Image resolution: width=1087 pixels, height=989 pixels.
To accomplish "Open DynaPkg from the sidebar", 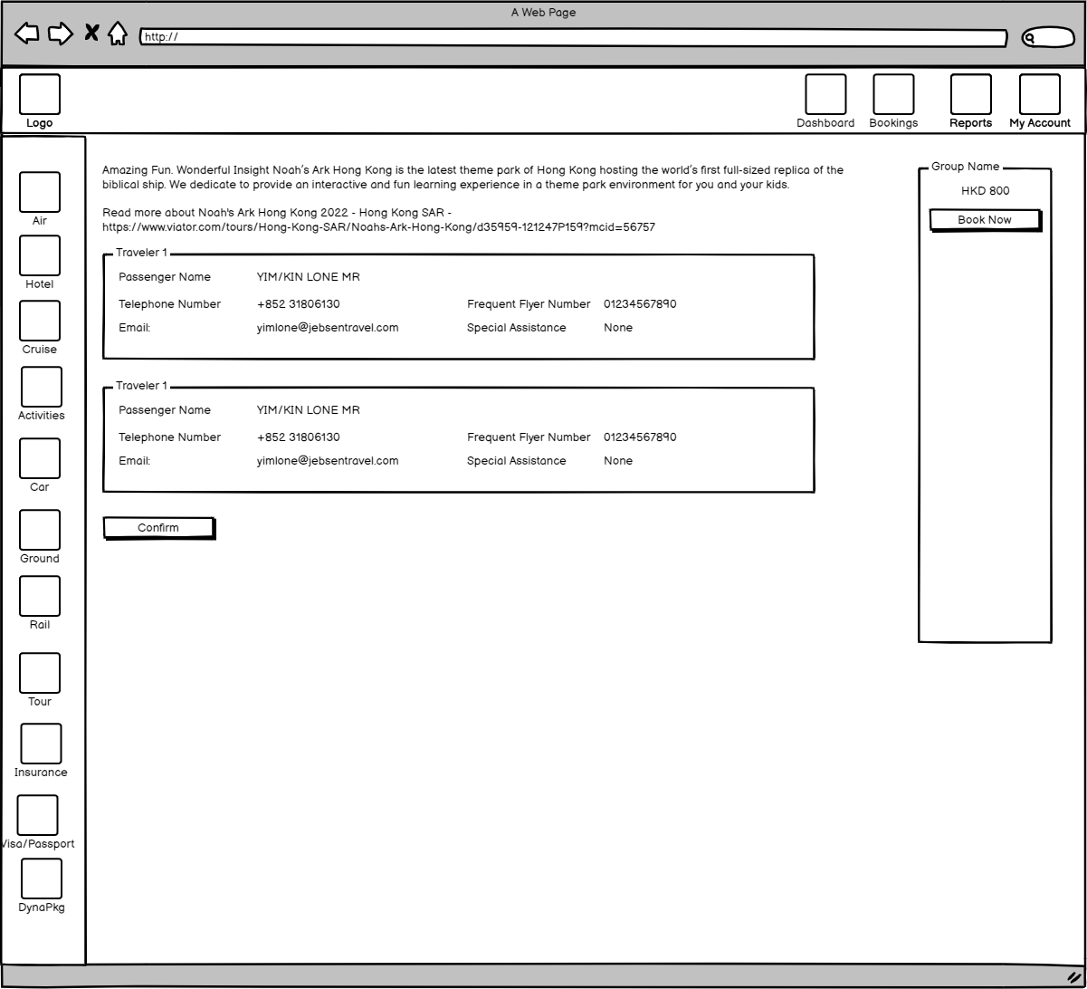I will click(x=42, y=879).
